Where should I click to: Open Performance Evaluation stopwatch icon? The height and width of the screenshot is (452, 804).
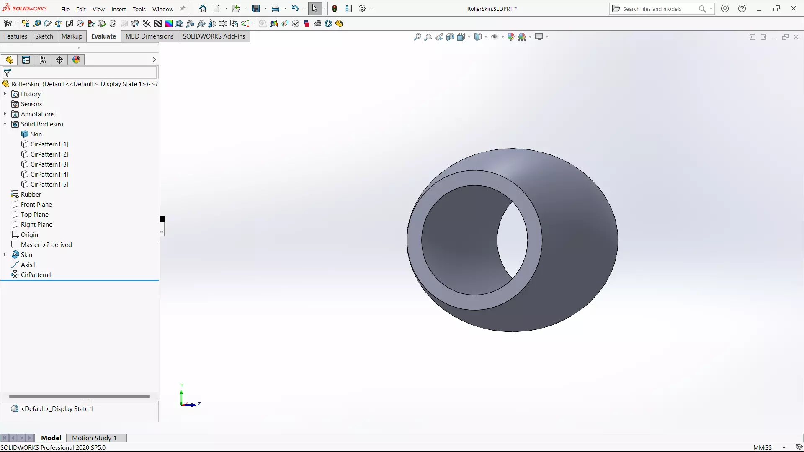(x=91, y=23)
